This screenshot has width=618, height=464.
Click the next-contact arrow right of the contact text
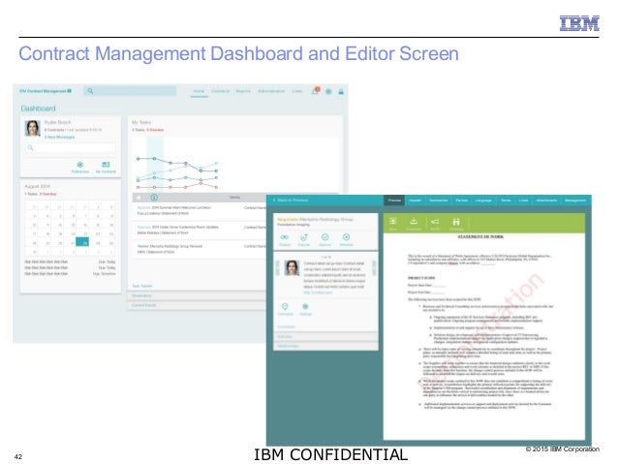[x=374, y=268]
